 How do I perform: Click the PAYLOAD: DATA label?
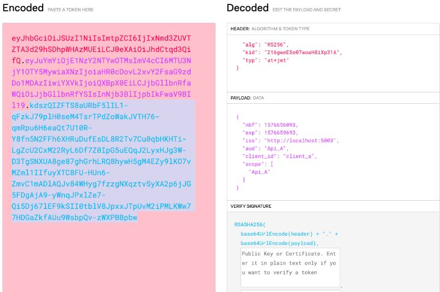[247, 98]
